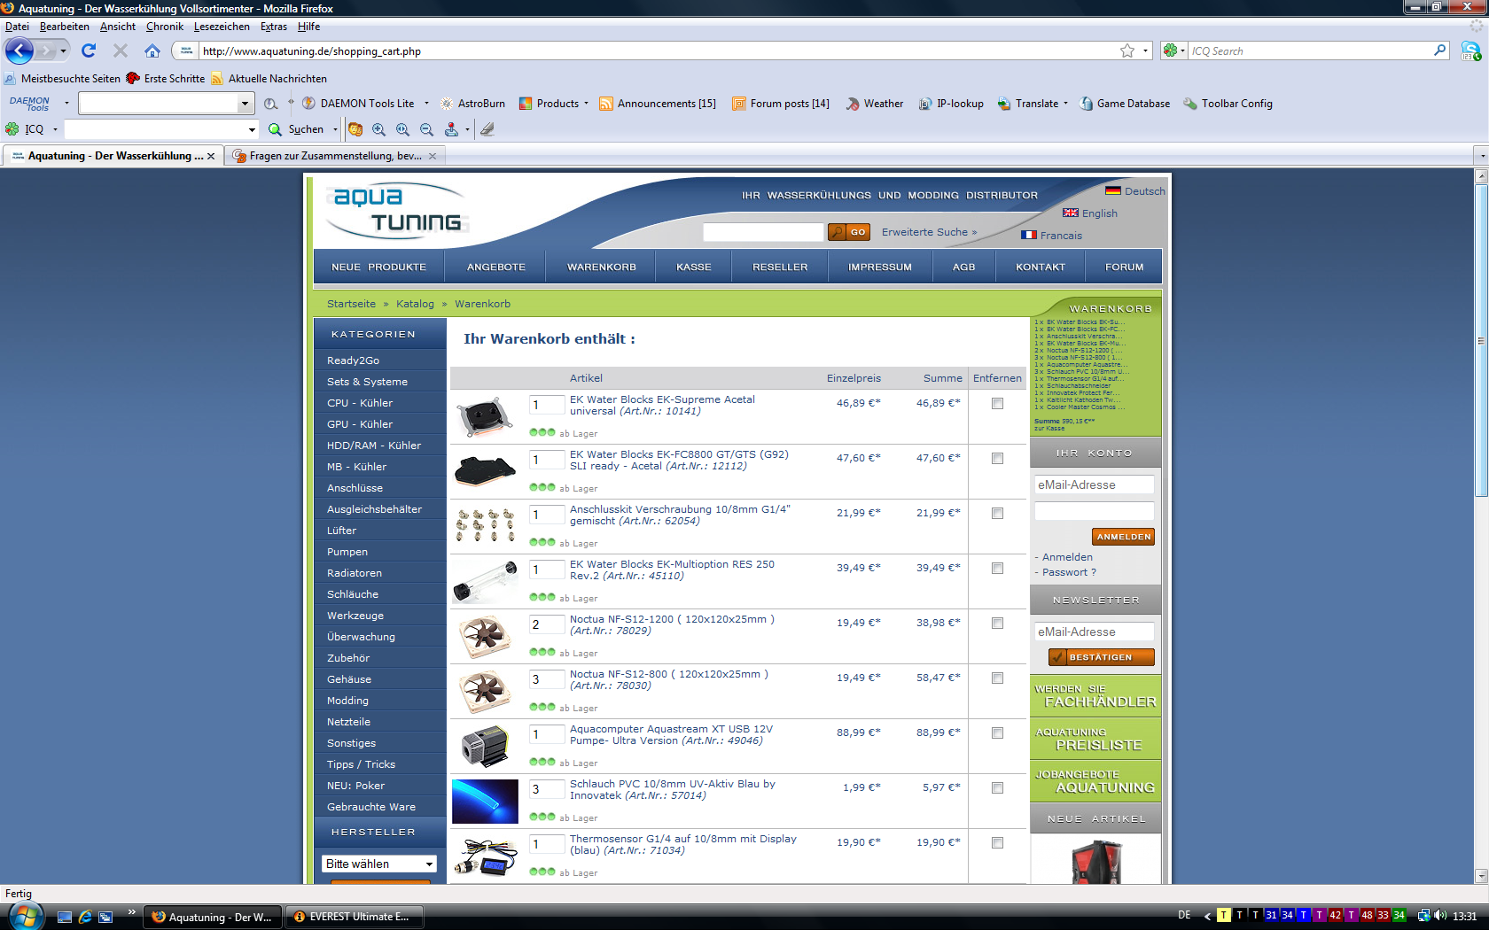Click the KASSE navigation link
The height and width of the screenshot is (930, 1489).
click(694, 267)
